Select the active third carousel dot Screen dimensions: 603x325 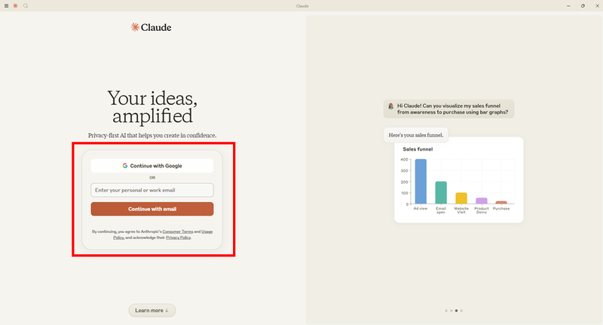coord(457,311)
